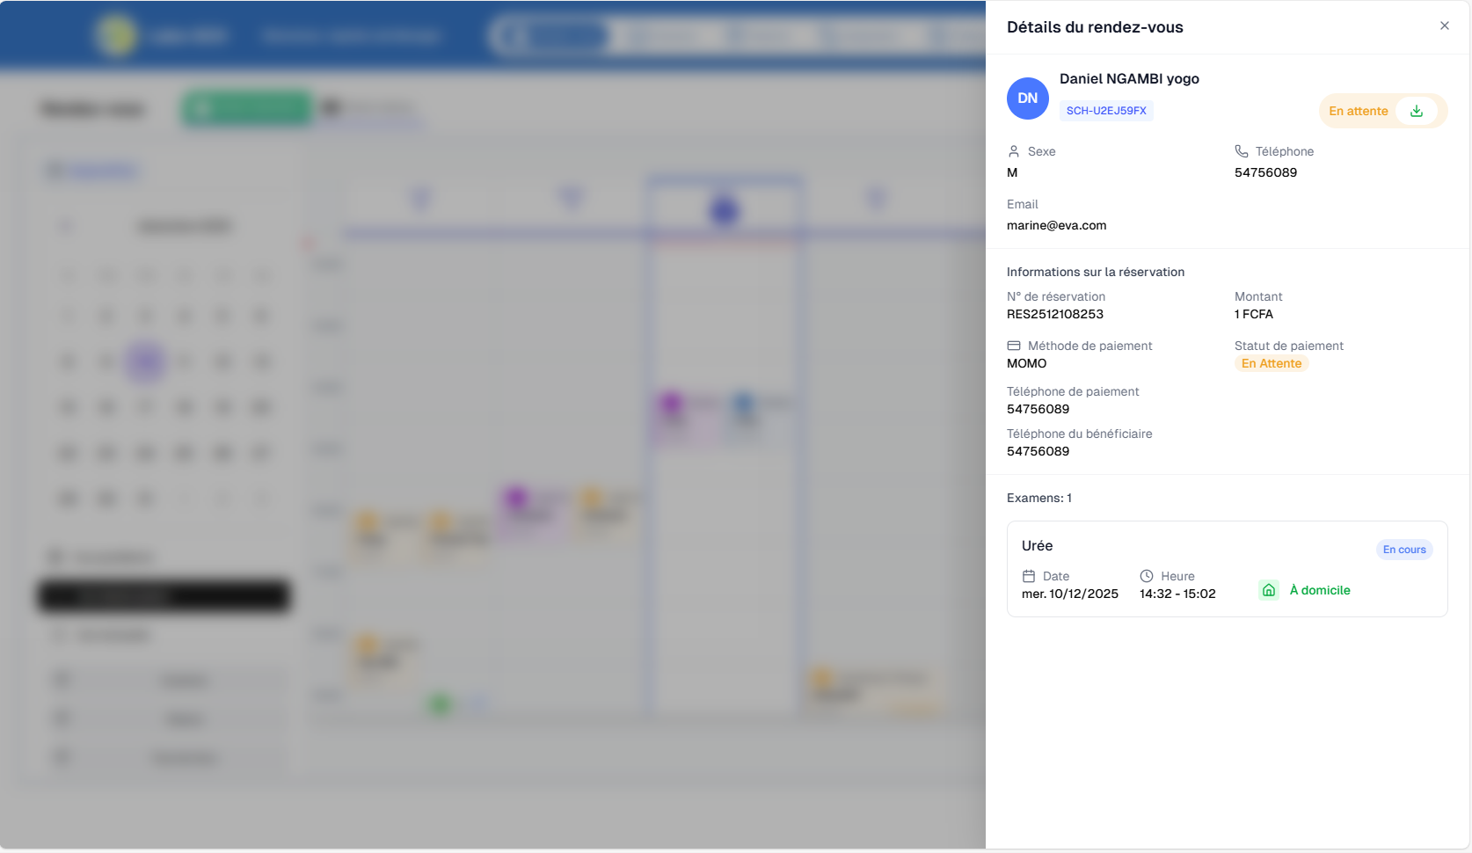1472x853 pixels.
Task: Click the clock icon next to Heure
Action: coord(1147,576)
